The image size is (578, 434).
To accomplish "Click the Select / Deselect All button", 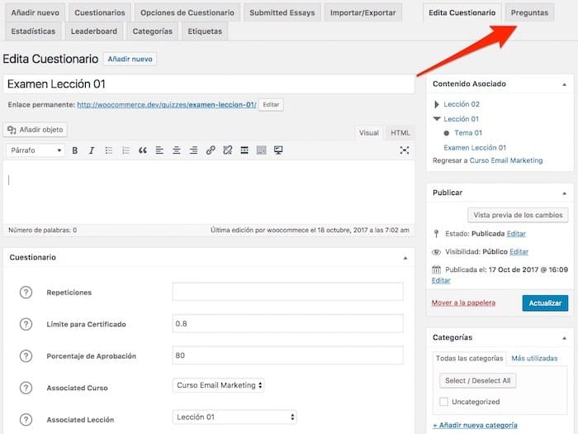I will [478, 381].
